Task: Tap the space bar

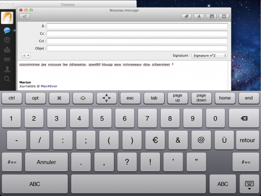Action: coord(139,184)
